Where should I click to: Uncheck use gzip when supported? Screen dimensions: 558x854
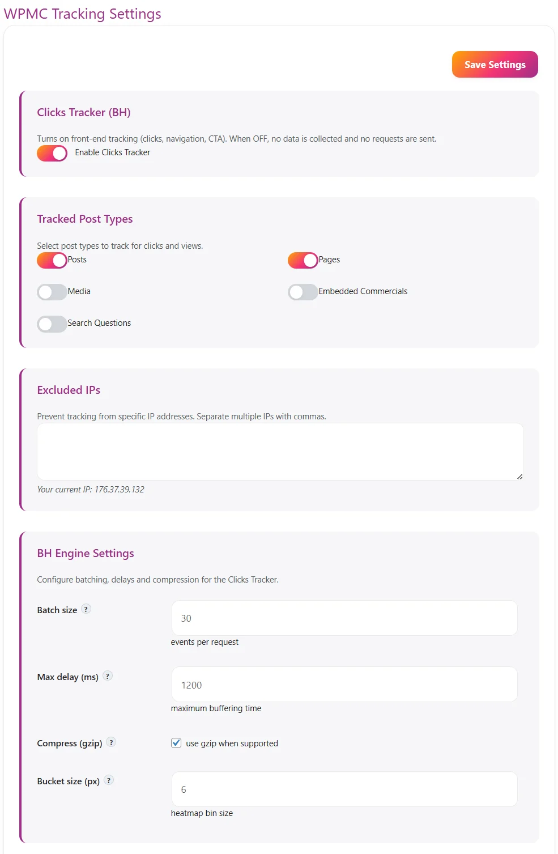(176, 742)
